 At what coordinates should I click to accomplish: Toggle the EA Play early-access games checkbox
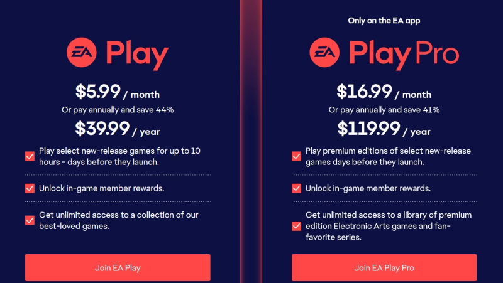(30, 156)
